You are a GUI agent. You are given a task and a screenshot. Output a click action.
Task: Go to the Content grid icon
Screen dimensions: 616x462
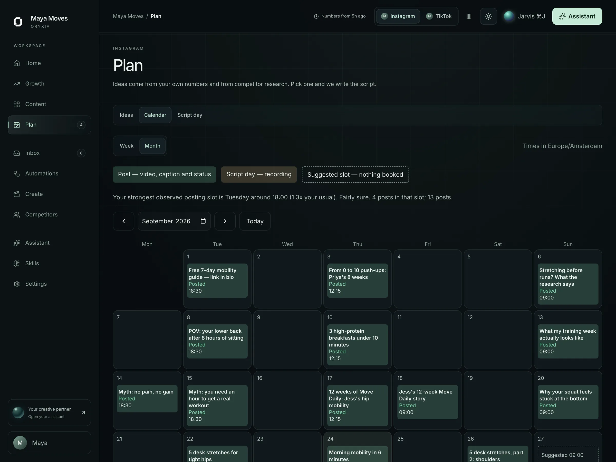[x=17, y=104]
